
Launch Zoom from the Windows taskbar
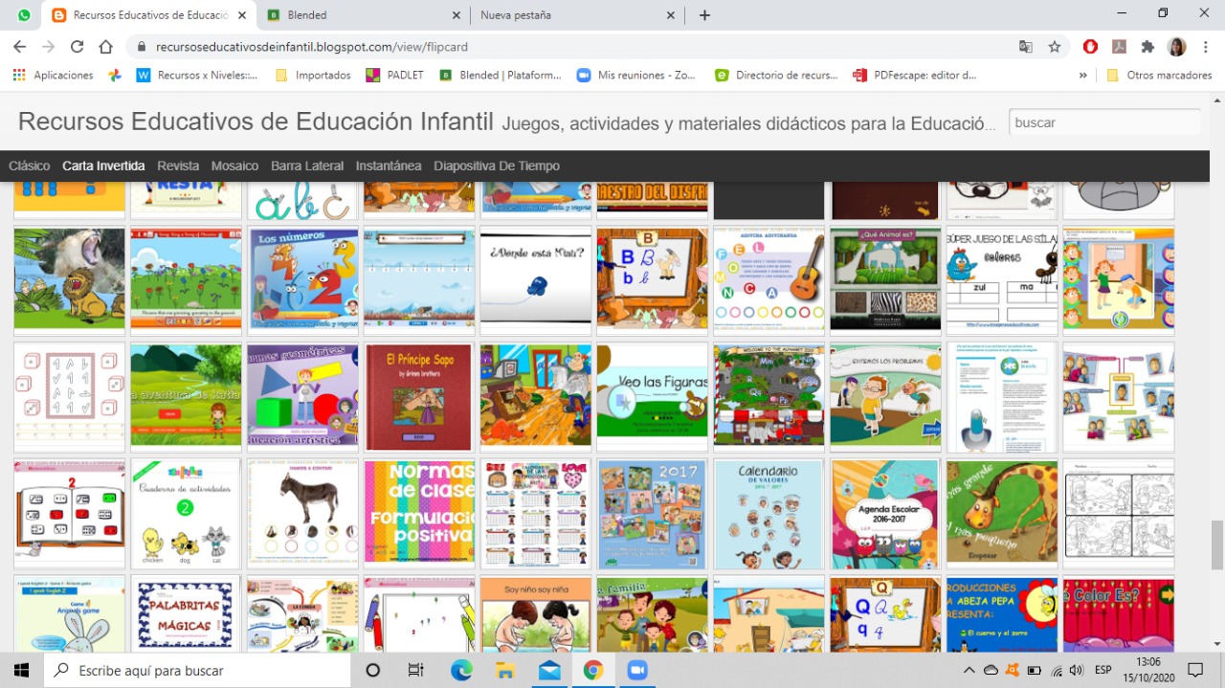pos(637,670)
